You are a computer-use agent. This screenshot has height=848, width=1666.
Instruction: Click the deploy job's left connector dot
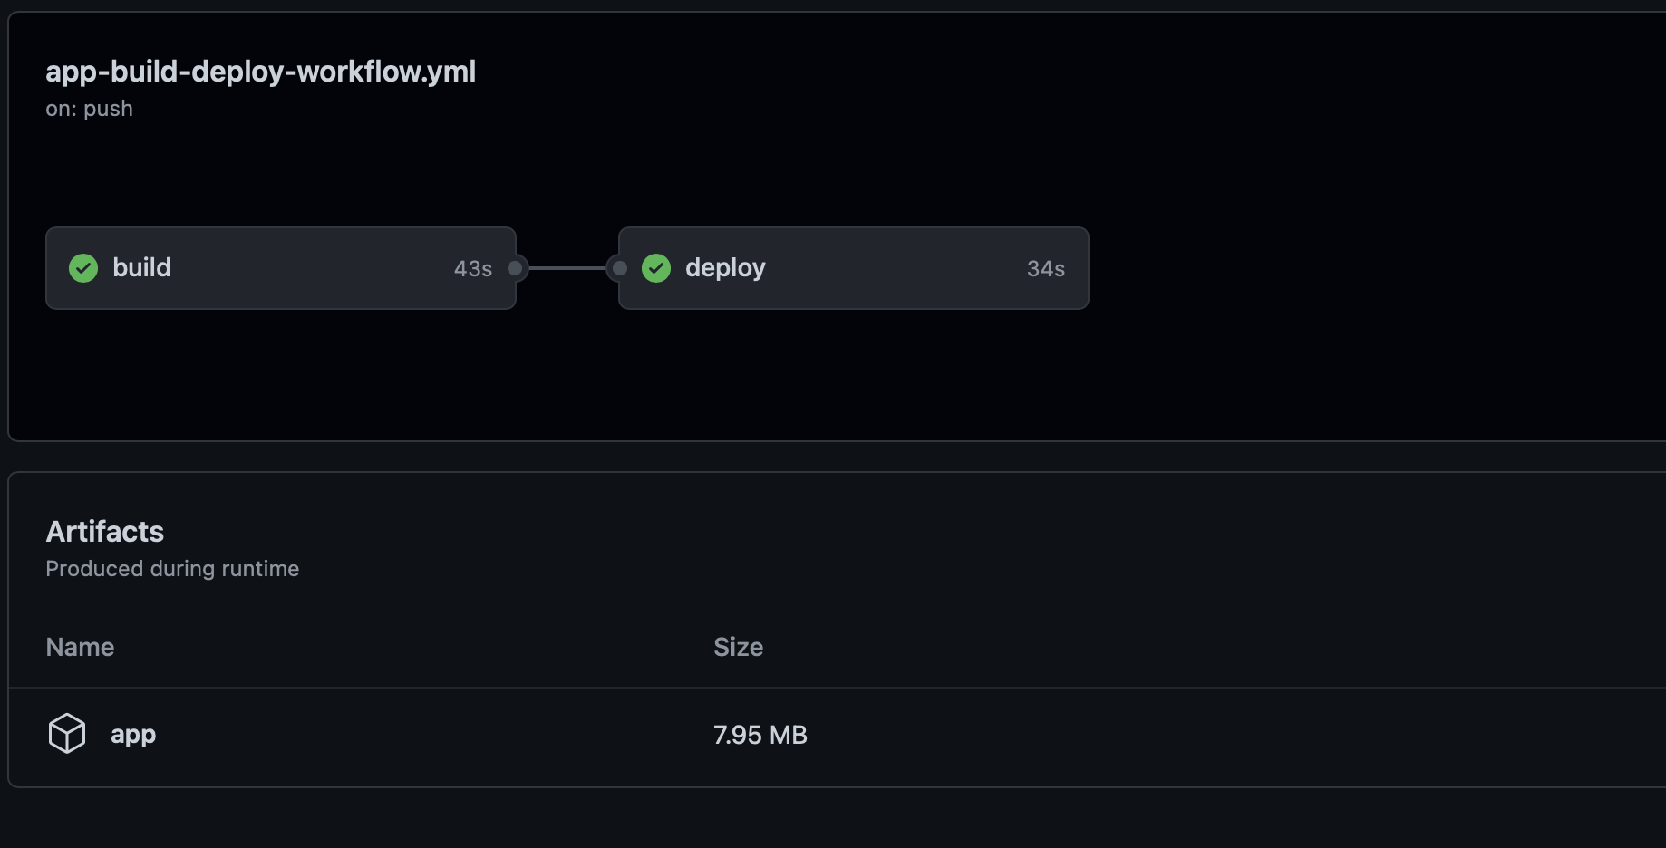tap(620, 268)
